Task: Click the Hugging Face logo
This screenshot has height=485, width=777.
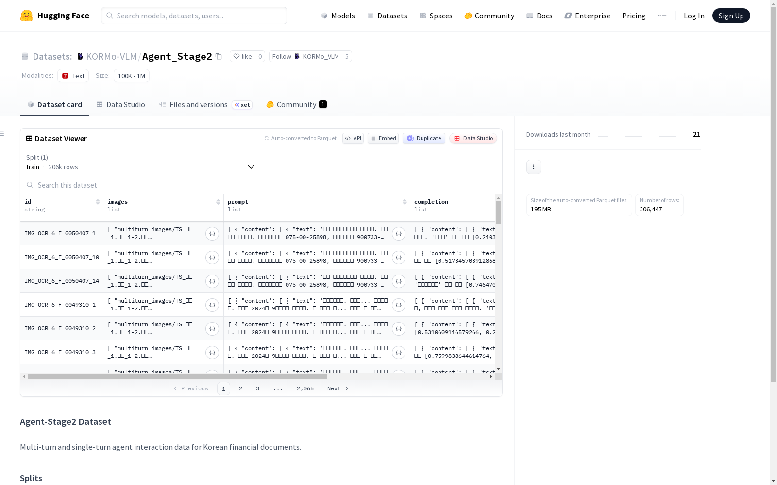Action: point(55,16)
